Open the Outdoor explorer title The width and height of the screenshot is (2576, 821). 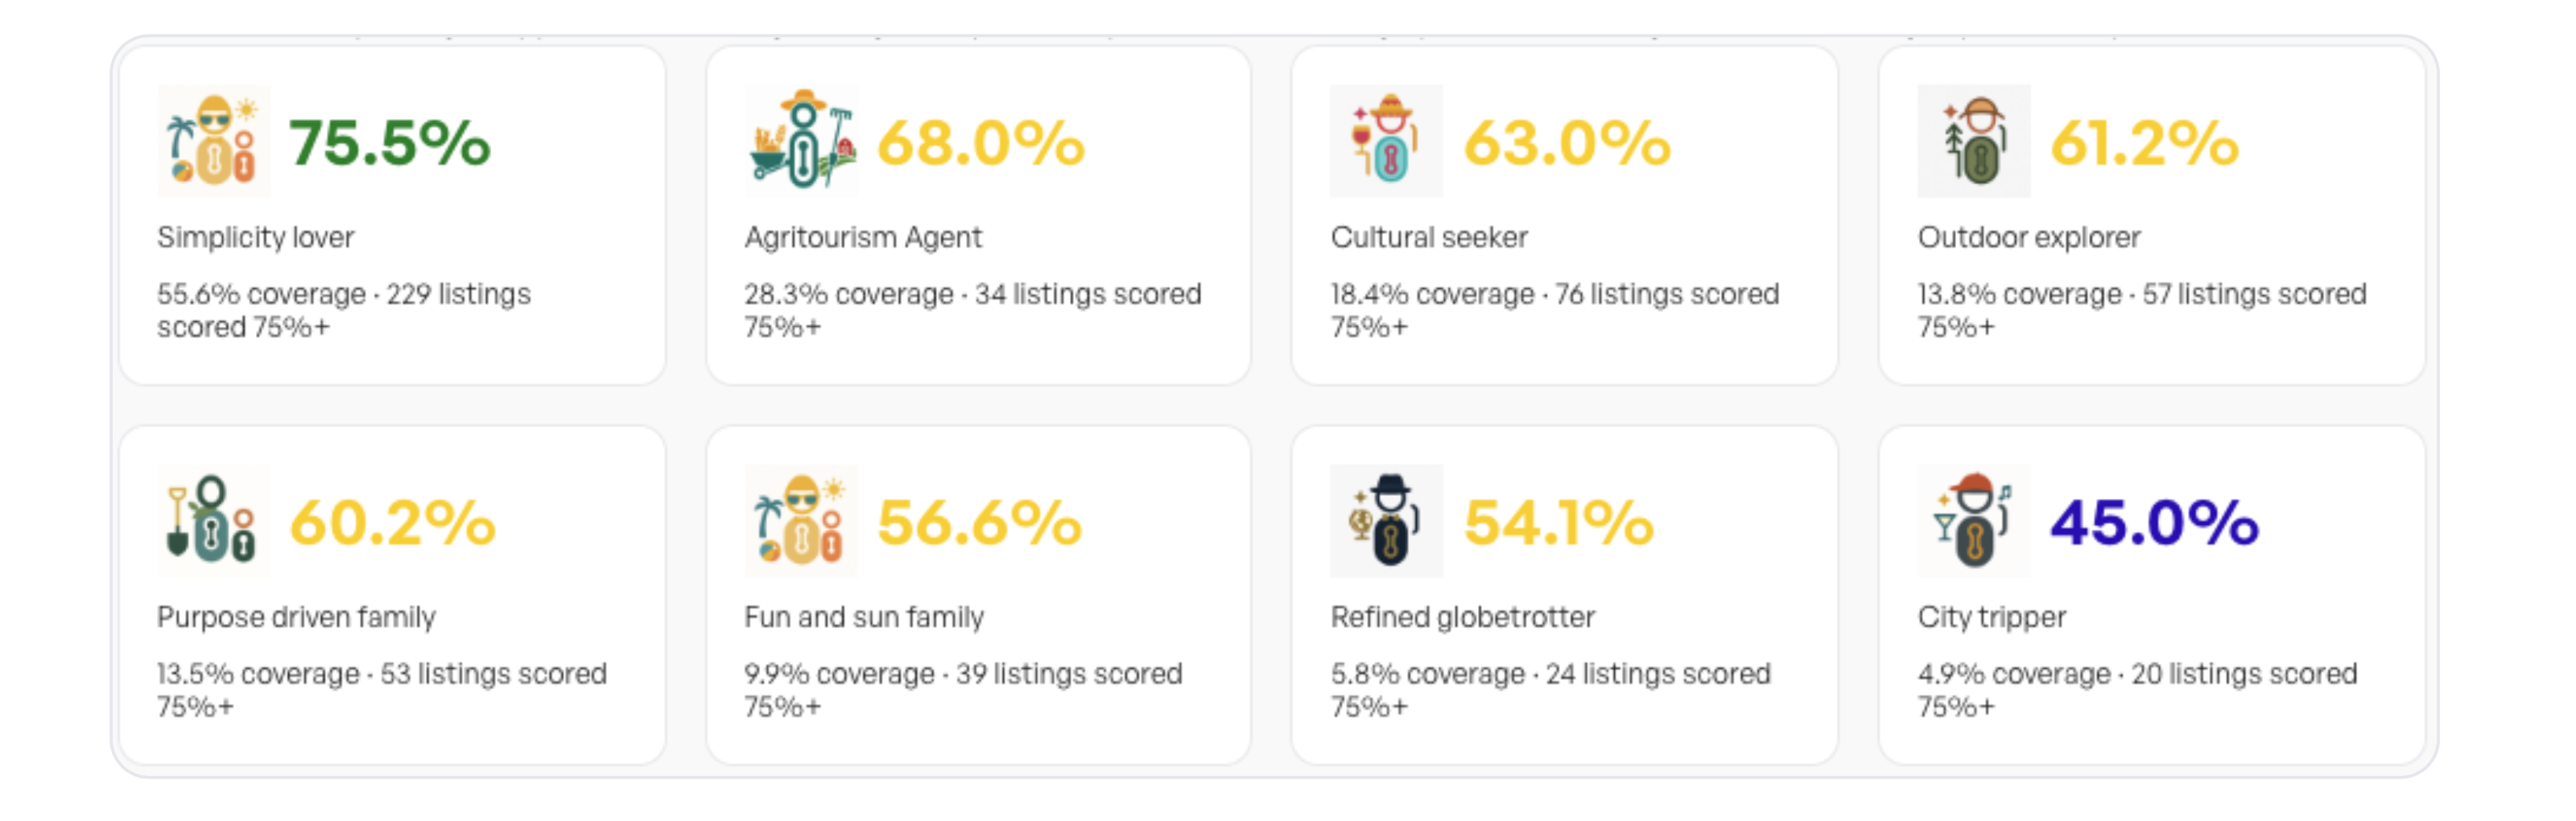[2029, 237]
